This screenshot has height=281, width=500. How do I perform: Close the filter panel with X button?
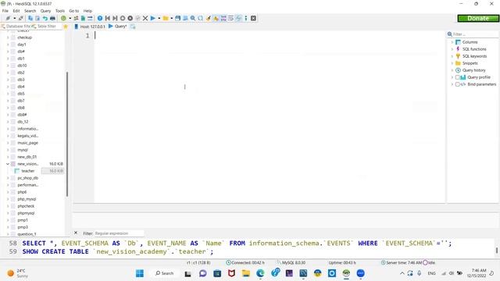(76, 233)
